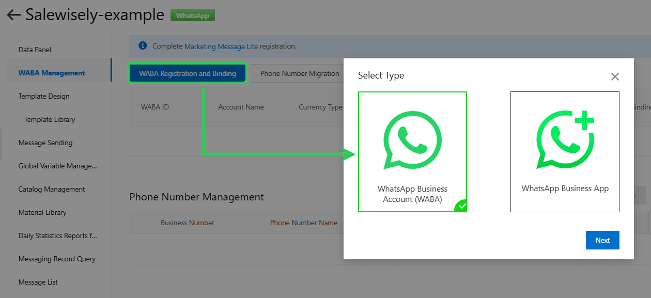Click the WABA ID column header
This screenshot has width=651, height=298.
click(155, 107)
